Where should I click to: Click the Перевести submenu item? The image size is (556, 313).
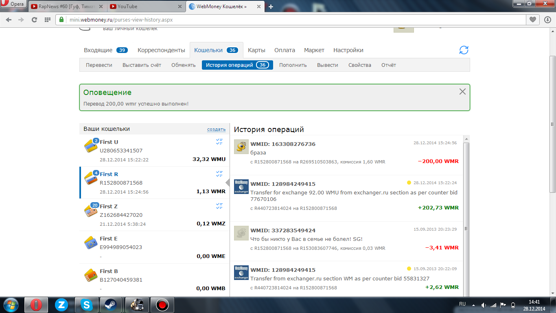pos(99,65)
